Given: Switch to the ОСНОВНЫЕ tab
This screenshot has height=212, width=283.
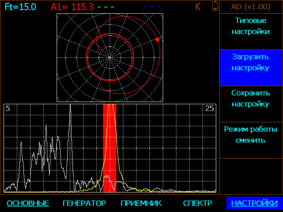Looking at the screenshot, I should coord(28,203).
